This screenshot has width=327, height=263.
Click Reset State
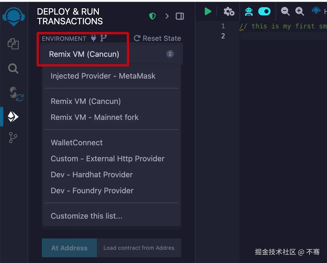click(x=157, y=38)
